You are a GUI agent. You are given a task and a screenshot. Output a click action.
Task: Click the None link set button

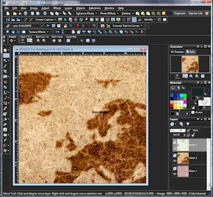click(x=195, y=130)
